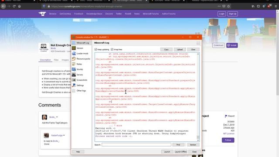Click the Not Enough Crashes project logo

point(44,48)
